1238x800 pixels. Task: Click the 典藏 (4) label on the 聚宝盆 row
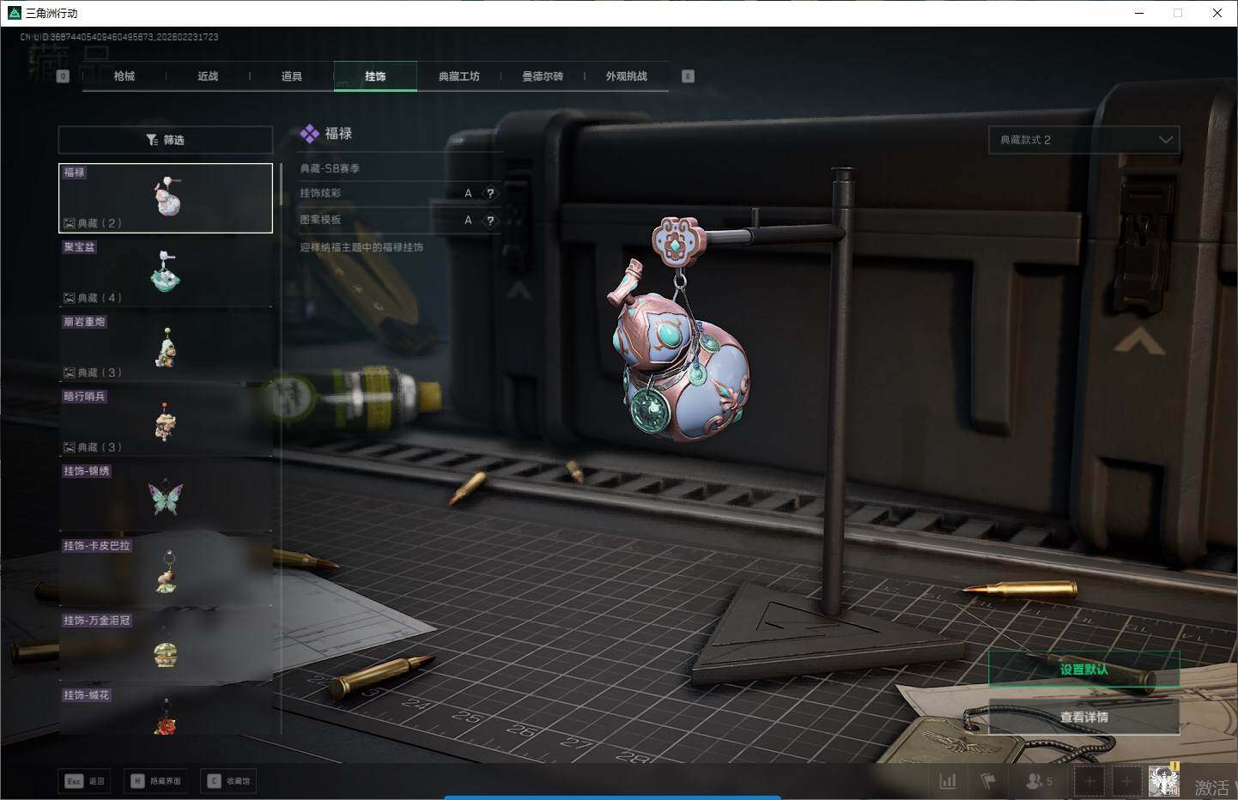point(93,298)
